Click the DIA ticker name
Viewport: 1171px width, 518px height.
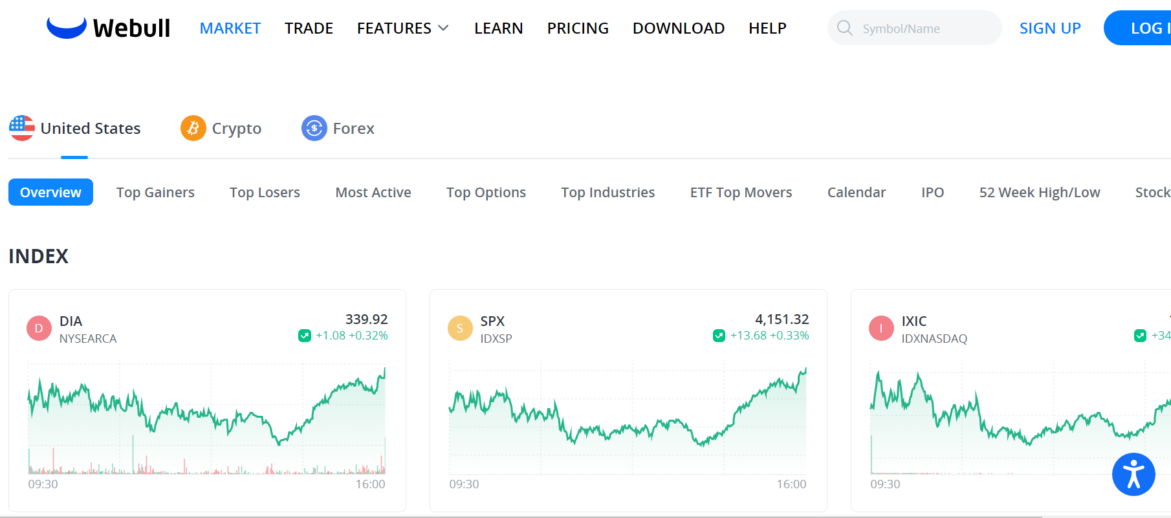pyautogui.click(x=71, y=321)
